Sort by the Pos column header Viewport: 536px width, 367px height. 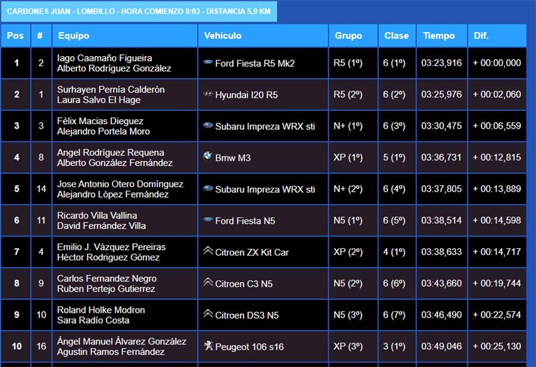15,36
